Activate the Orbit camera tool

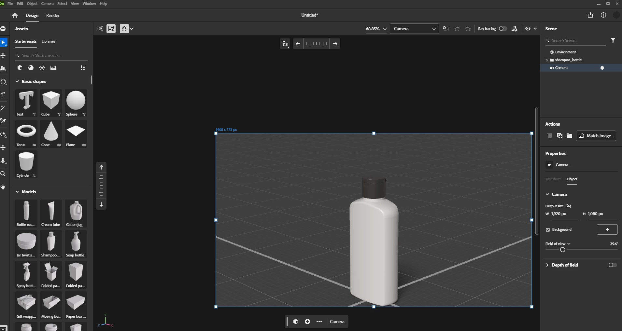(x=3, y=135)
